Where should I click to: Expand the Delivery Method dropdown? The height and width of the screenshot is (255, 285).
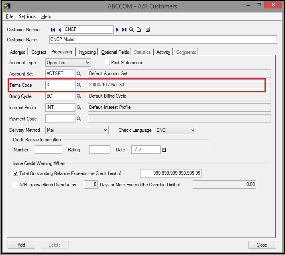(105, 130)
